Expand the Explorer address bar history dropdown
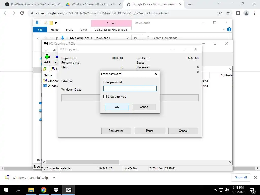The height and width of the screenshot is (195, 260). [x=127, y=38]
